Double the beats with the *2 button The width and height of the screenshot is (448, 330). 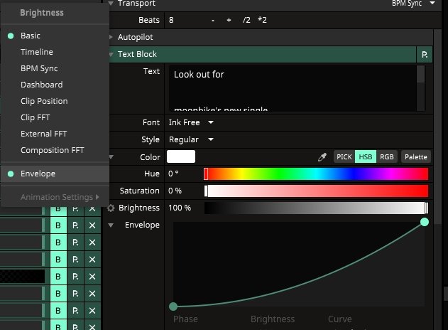[x=263, y=20]
